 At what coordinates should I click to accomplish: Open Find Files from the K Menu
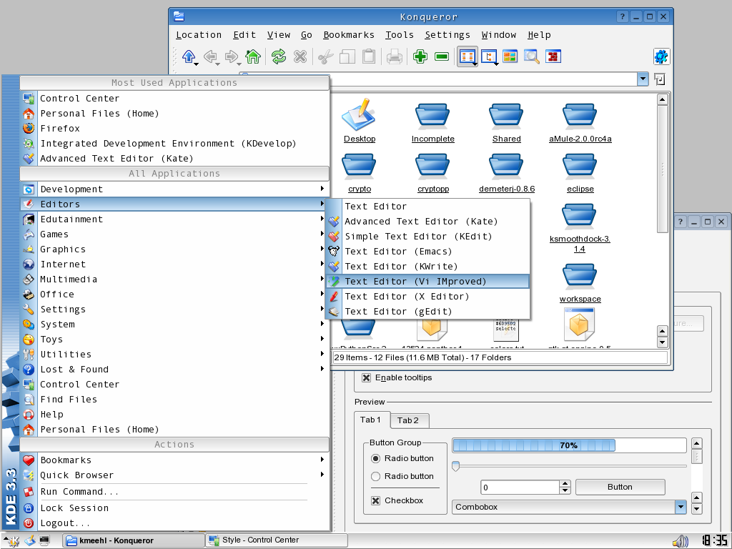174,400
